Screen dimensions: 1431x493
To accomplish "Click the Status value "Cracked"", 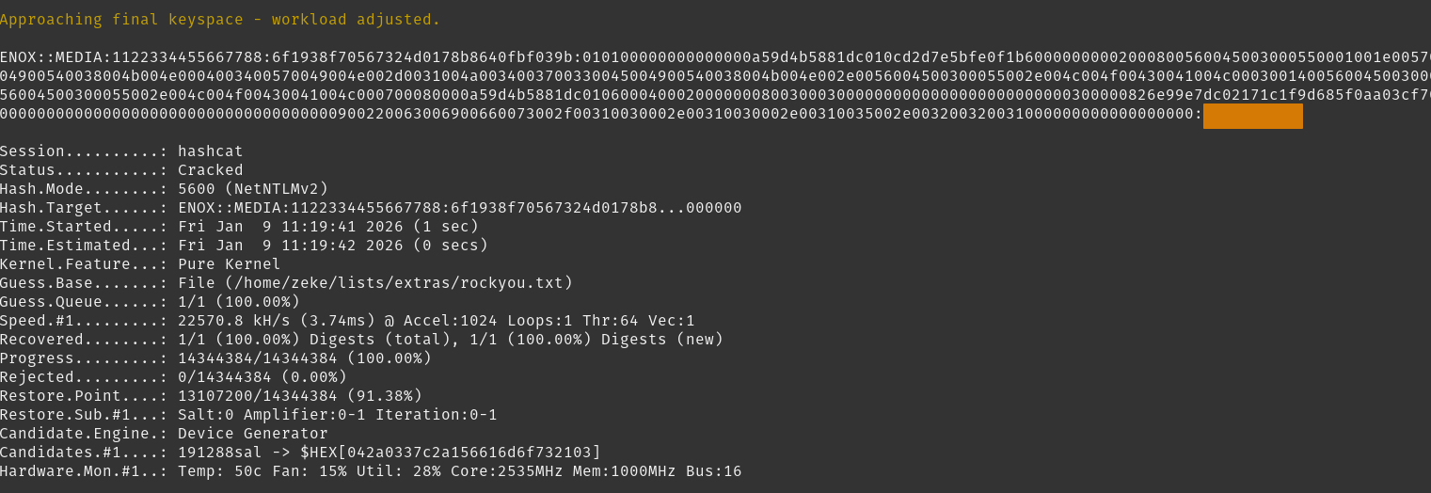I will click(x=210, y=170).
